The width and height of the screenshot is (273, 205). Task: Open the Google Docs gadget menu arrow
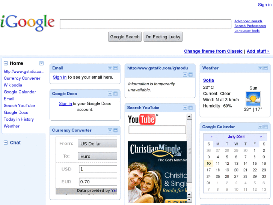pos(110,94)
